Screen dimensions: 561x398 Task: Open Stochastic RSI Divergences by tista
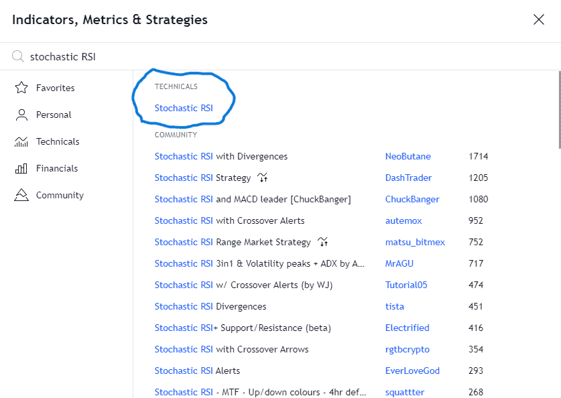coord(210,306)
